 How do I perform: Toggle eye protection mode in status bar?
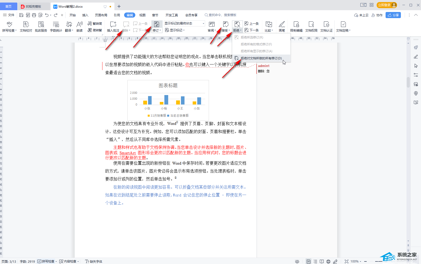click(297, 261)
